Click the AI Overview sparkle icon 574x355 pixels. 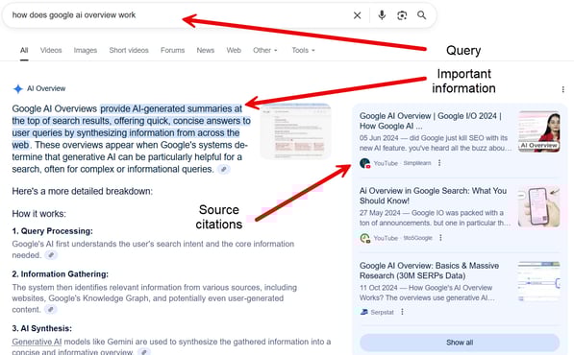click(18, 88)
